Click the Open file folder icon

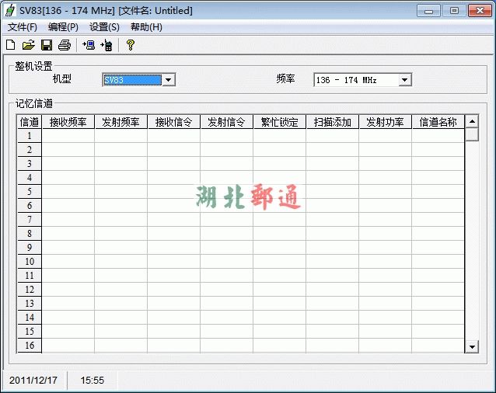coord(29,45)
